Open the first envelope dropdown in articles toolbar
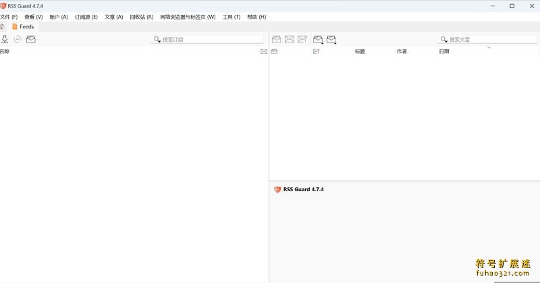The height and width of the screenshot is (283, 540). click(318, 40)
